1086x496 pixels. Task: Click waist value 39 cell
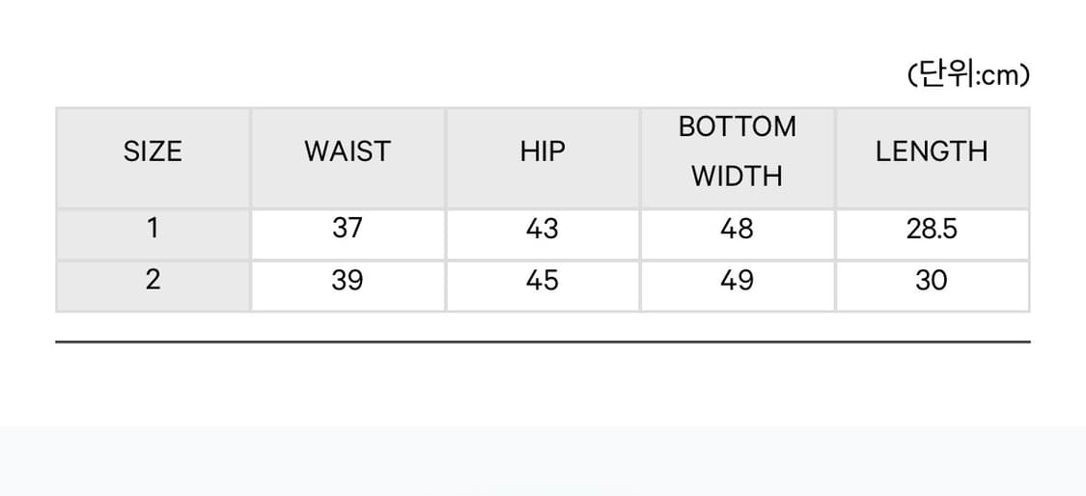pyautogui.click(x=348, y=281)
